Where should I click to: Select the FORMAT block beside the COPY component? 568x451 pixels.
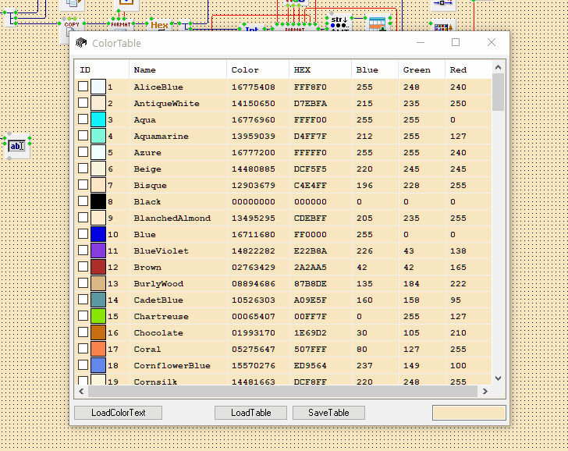[x=120, y=23]
